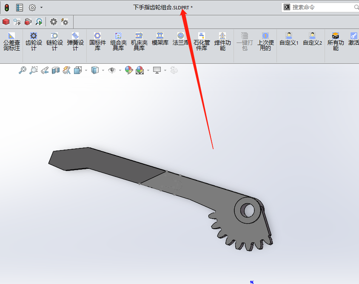Click View Orientation cube icon
Screen dimensions: 359x284
(78, 70)
